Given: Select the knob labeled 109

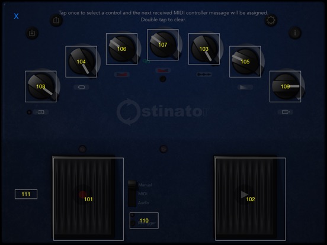Looking at the screenshot, I should pos(285,86).
